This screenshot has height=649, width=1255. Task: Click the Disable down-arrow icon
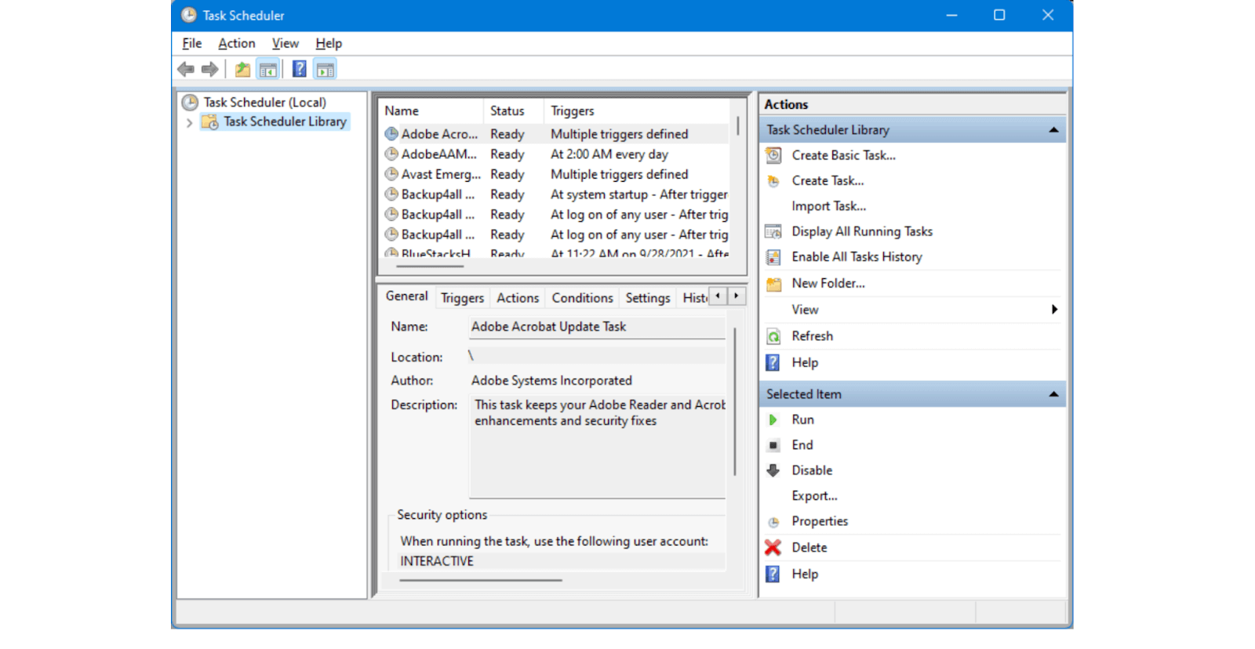tap(773, 470)
